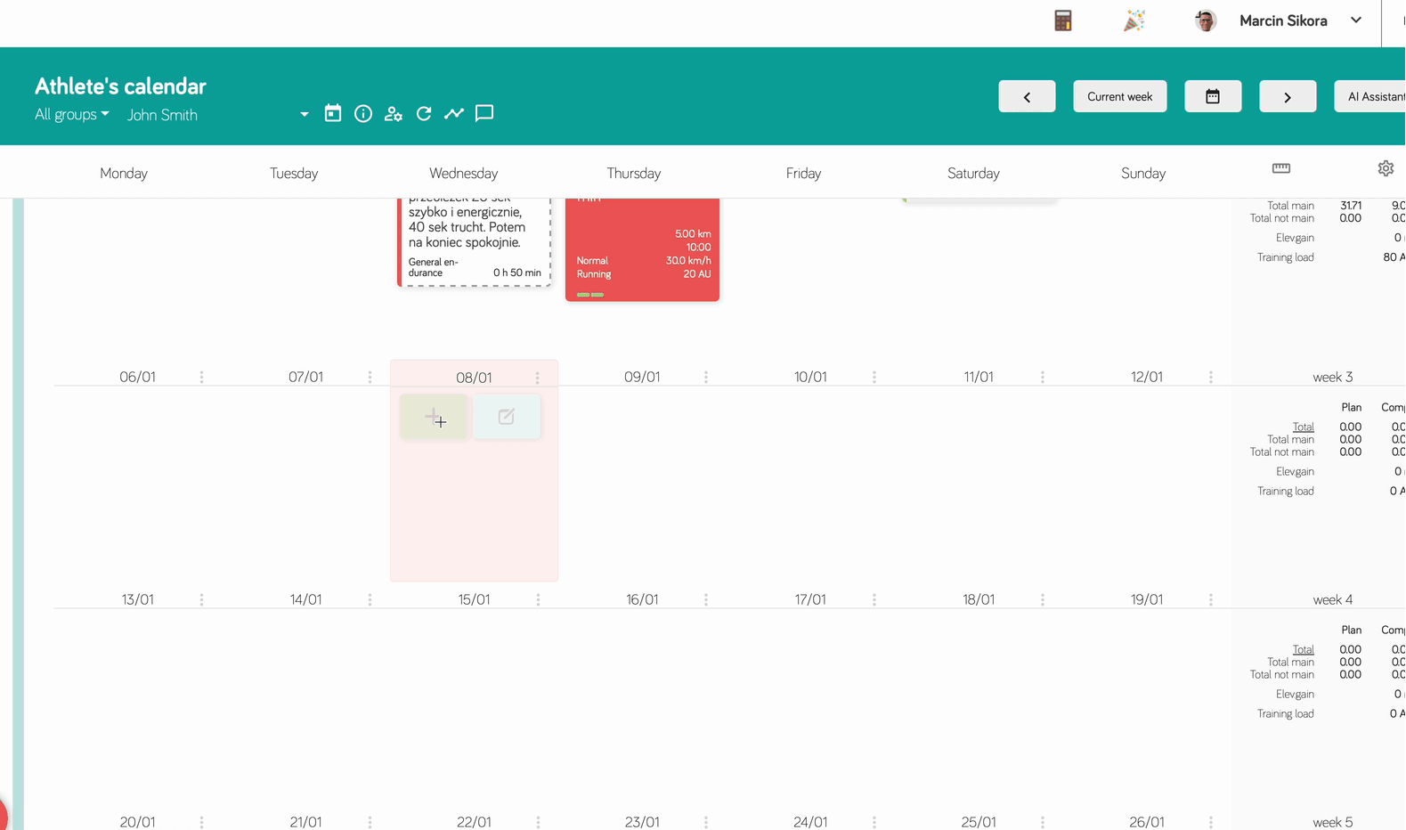
Task: Open calendar settings gear icon
Action: point(1386,168)
